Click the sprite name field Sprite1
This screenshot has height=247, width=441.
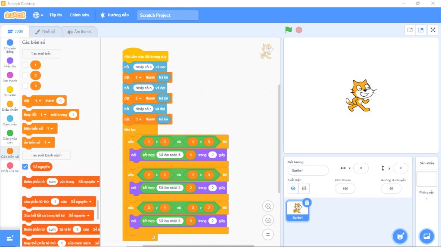tap(308, 171)
